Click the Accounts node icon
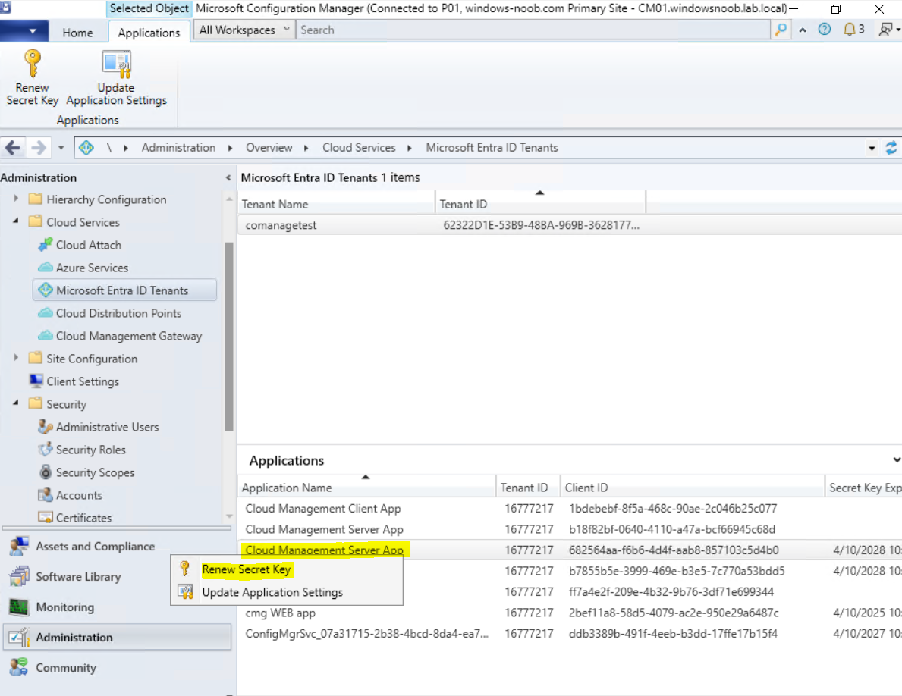Viewport: 902px width, 696px height. [x=46, y=495]
